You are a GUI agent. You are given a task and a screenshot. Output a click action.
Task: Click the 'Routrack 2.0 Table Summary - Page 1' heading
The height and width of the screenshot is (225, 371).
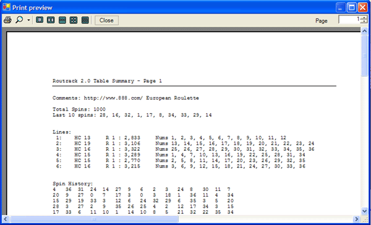click(x=107, y=81)
